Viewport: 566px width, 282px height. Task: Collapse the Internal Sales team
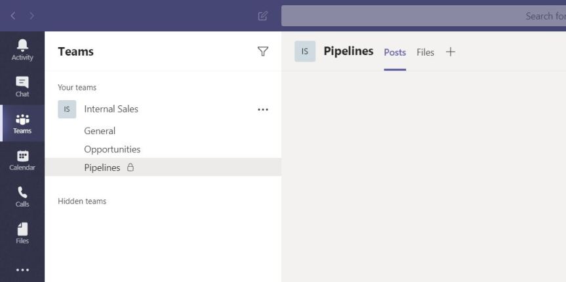pyautogui.click(x=111, y=109)
